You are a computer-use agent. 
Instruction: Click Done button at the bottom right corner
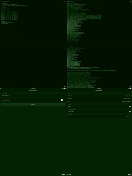(x=130, y=175)
